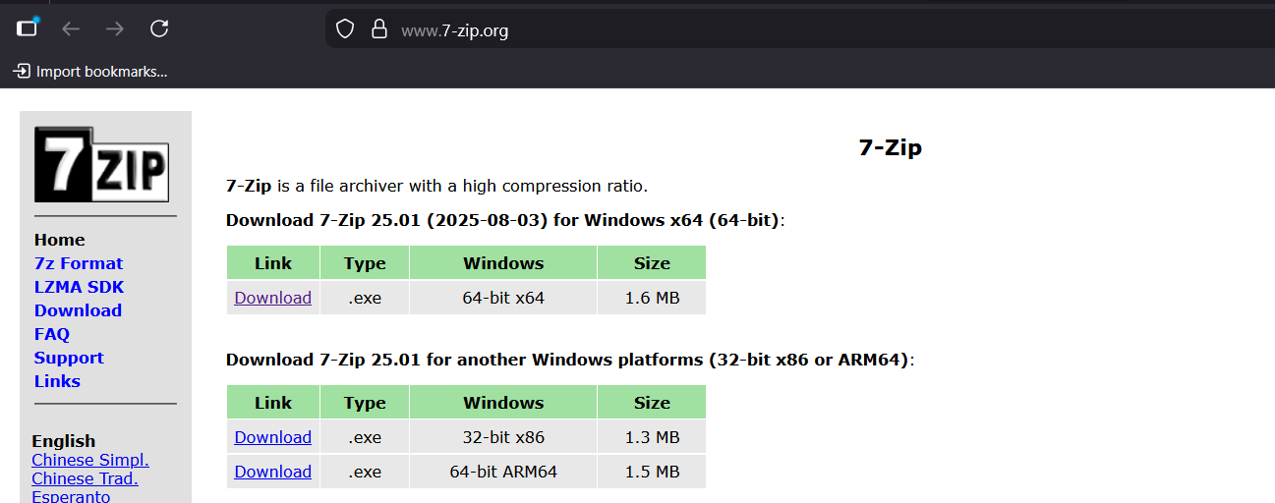Open the sidebar panel icon
Screen dimensions: 1275x503
pos(27,28)
